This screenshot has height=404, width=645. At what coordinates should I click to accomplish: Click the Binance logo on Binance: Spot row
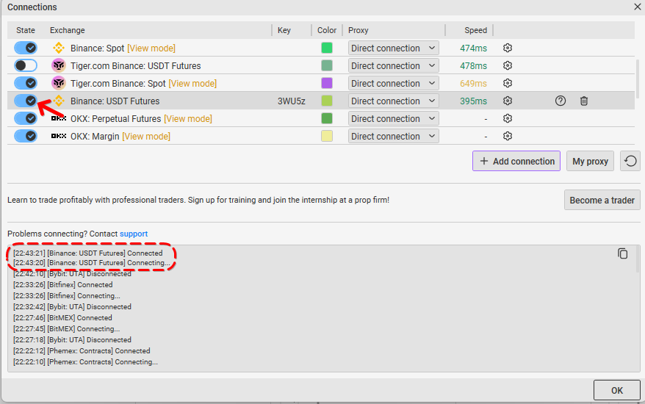(59, 48)
